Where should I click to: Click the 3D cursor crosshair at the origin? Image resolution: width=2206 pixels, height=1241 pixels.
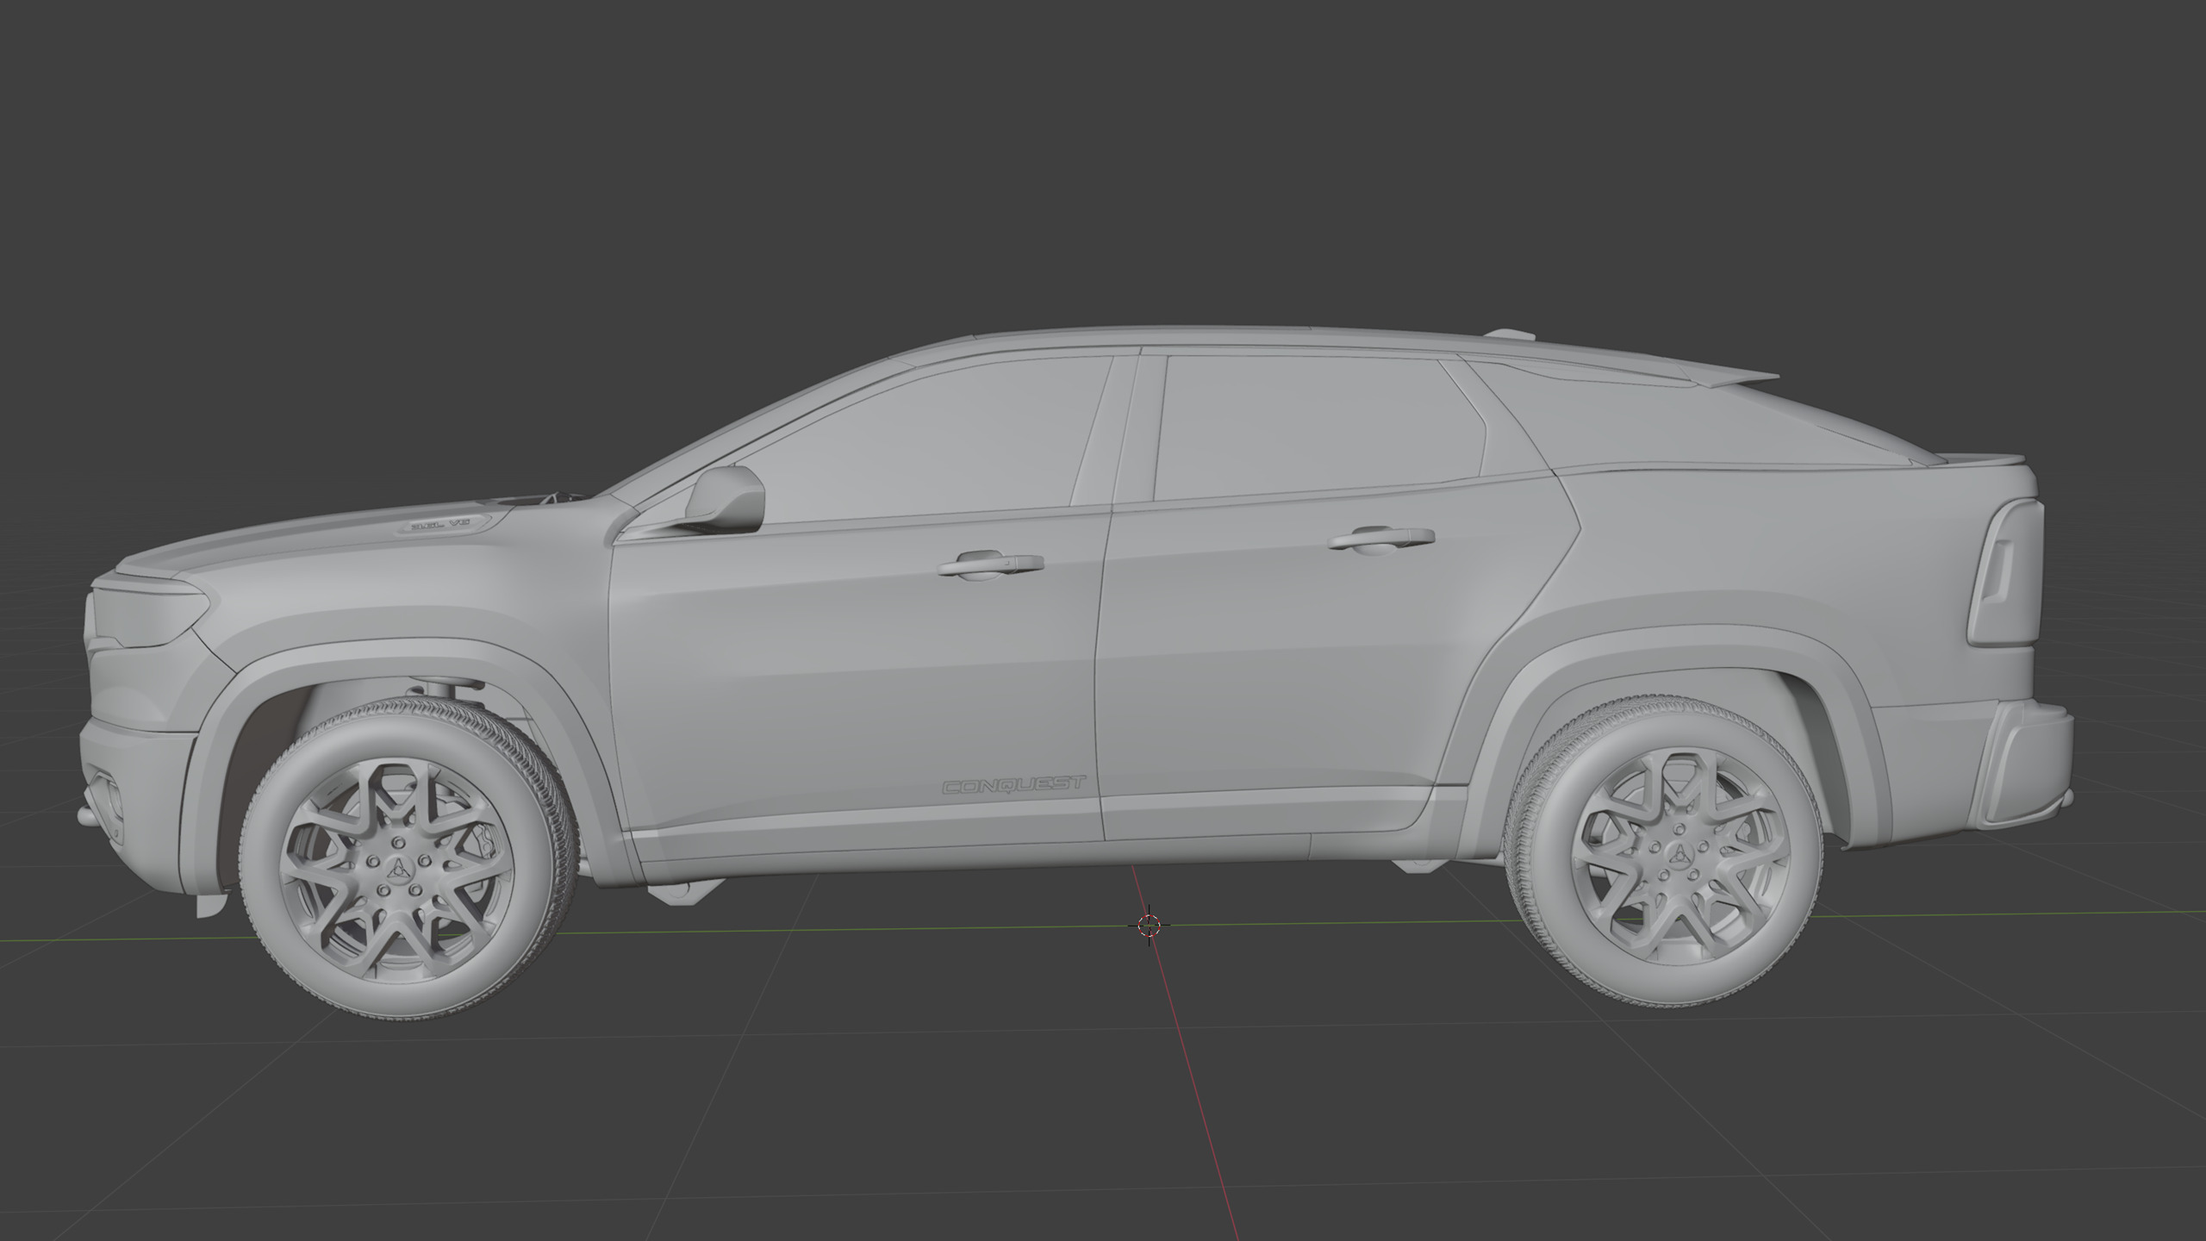point(1149,926)
